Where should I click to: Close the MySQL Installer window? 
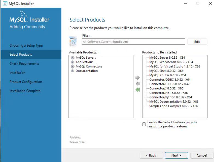[x=210, y=3]
